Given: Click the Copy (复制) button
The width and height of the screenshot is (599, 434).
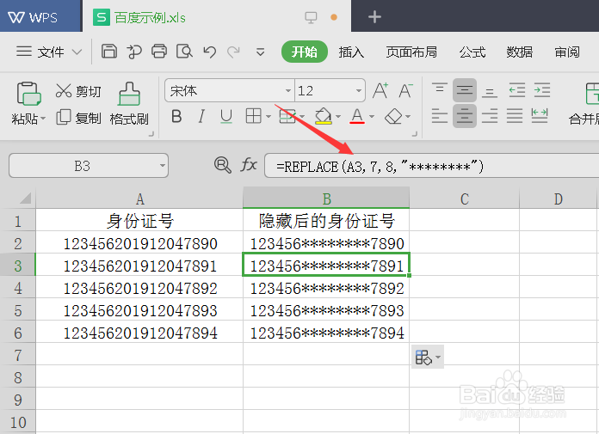Looking at the screenshot, I should tap(78, 118).
